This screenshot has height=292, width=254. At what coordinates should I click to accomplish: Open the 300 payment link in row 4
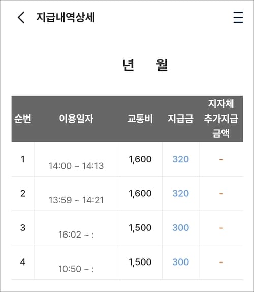[x=180, y=262]
